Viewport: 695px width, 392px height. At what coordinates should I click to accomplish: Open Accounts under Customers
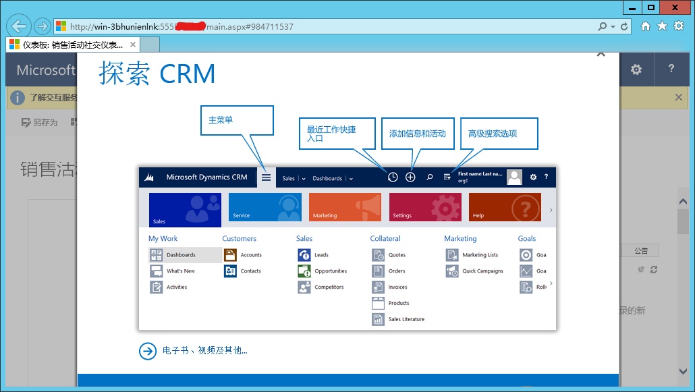tap(243, 255)
